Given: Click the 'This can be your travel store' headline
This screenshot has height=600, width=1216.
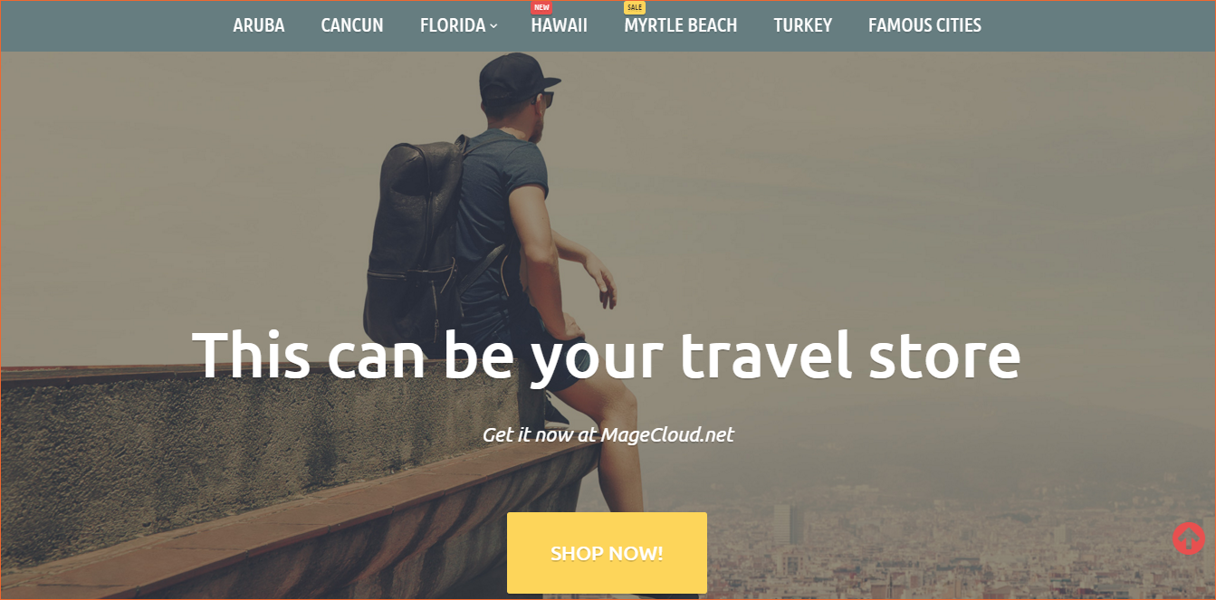Looking at the screenshot, I should pyautogui.click(x=607, y=354).
